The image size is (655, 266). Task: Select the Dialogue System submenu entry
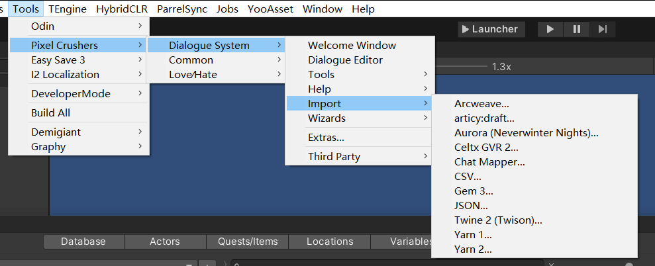click(217, 45)
